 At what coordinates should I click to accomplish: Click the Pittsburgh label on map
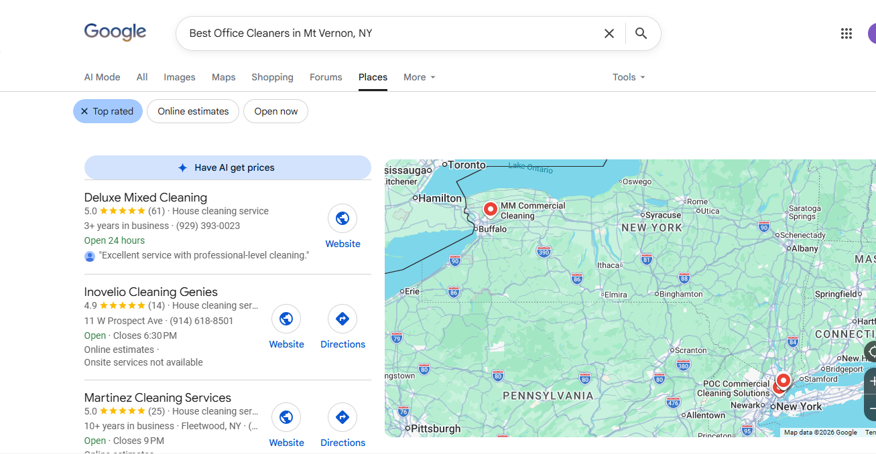pyautogui.click(x=436, y=429)
